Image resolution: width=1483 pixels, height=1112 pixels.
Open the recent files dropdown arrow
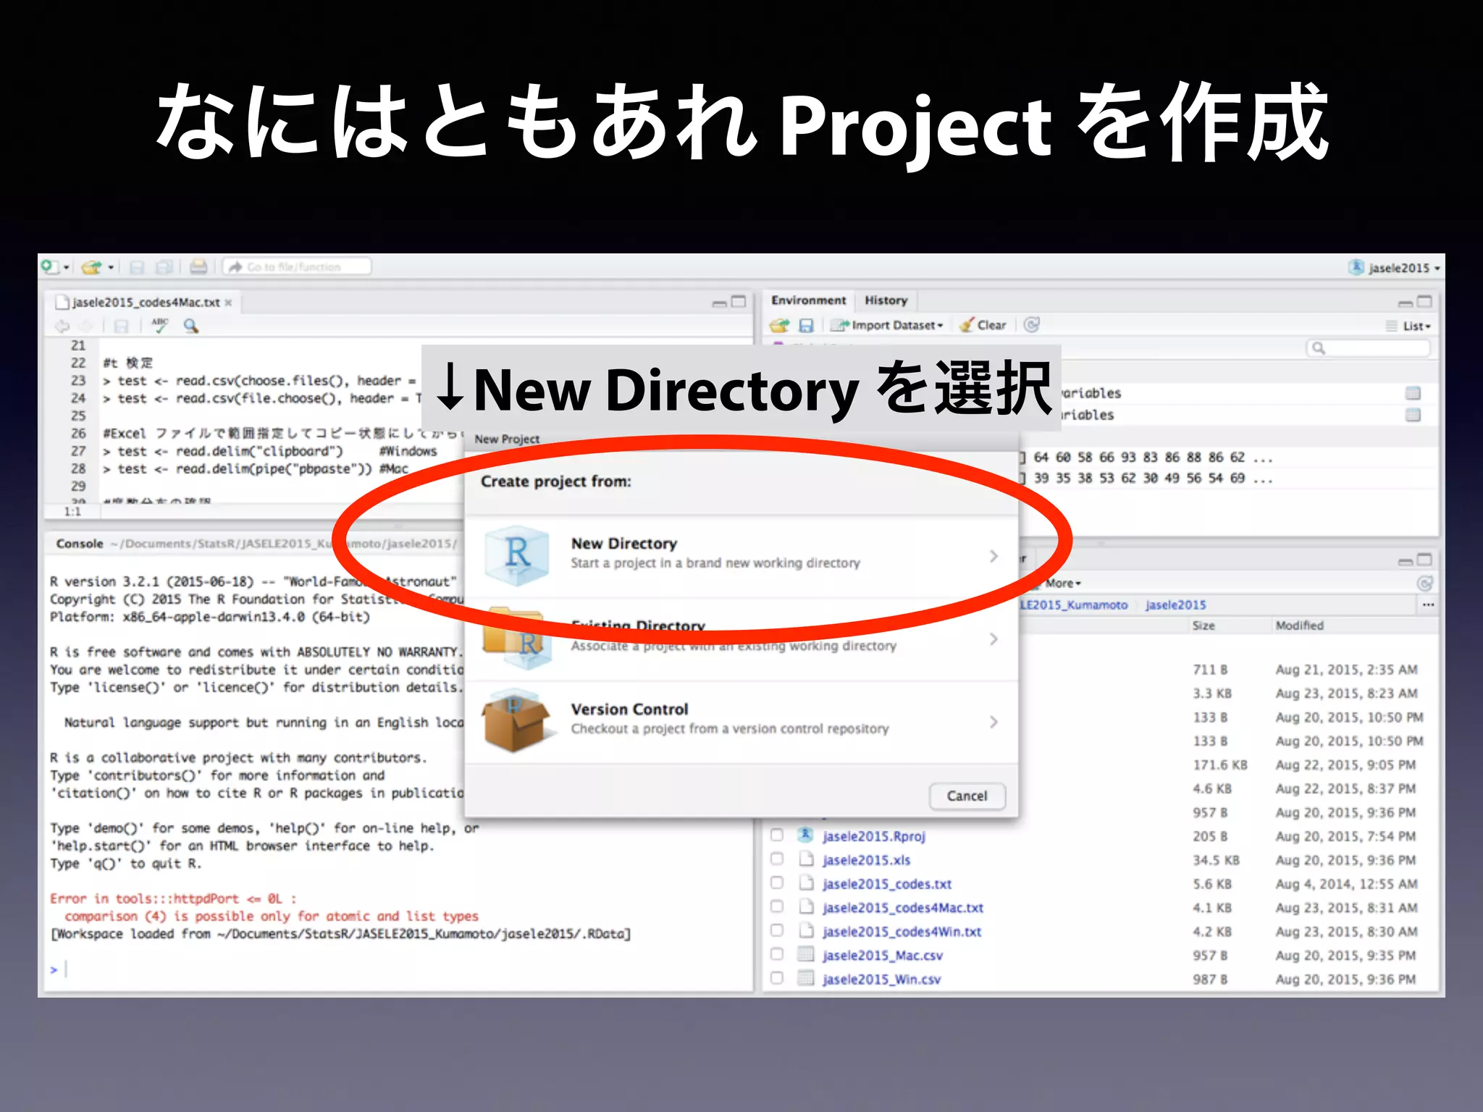click(x=111, y=267)
